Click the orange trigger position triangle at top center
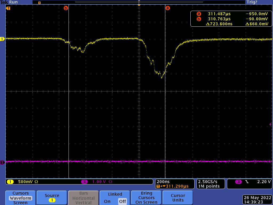Screen dimensions: 273x205 coord(139,5)
